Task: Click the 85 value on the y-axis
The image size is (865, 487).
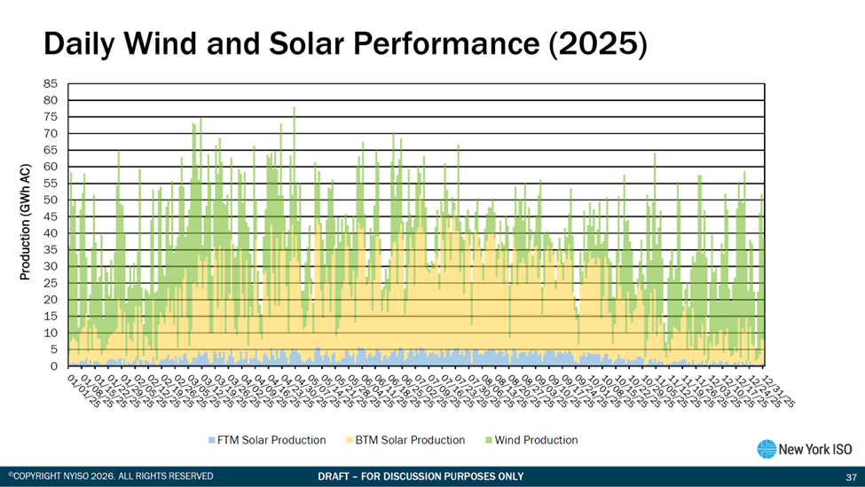Action: point(51,83)
